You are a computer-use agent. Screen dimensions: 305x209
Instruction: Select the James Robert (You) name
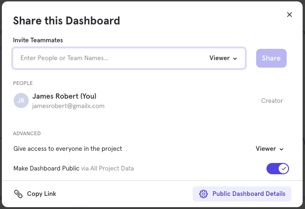64,96
